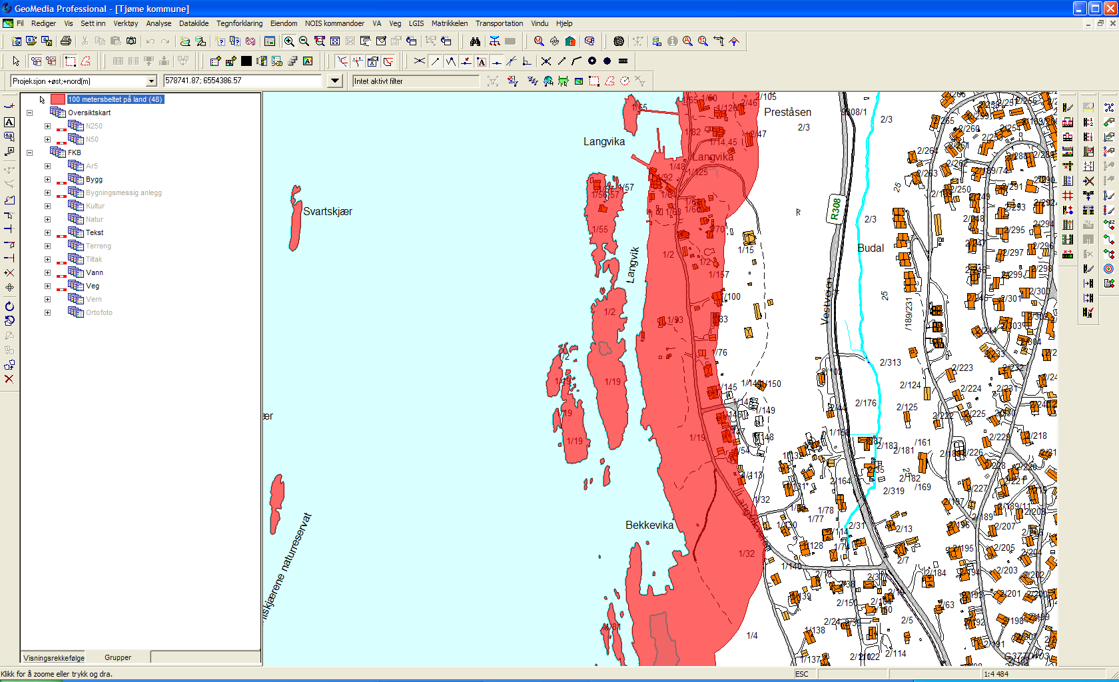
Task: Toggle the Veg layer display marker
Action: tap(61, 289)
